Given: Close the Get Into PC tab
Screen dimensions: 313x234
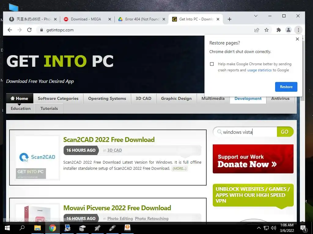Looking at the screenshot, I should (x=218, y=19).
